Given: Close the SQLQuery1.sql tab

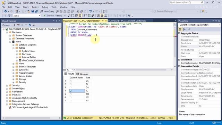Looking at the screenshot, I should tap(106, 21).
